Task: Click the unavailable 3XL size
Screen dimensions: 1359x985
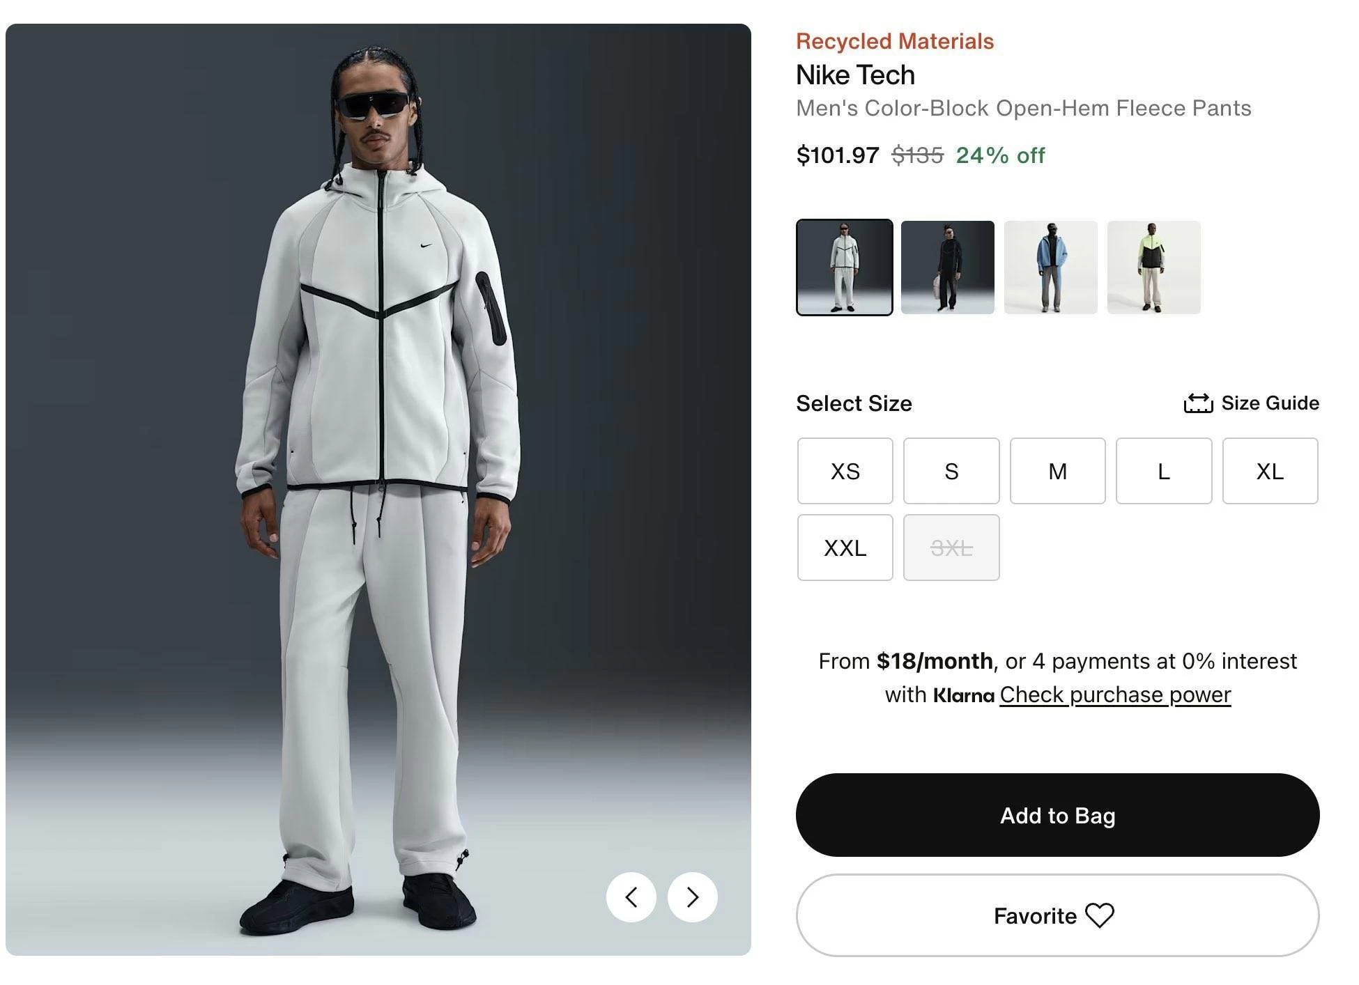Action: point(951,548)
